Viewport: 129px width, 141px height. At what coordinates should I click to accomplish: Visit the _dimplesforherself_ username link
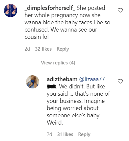pos(50,8)
